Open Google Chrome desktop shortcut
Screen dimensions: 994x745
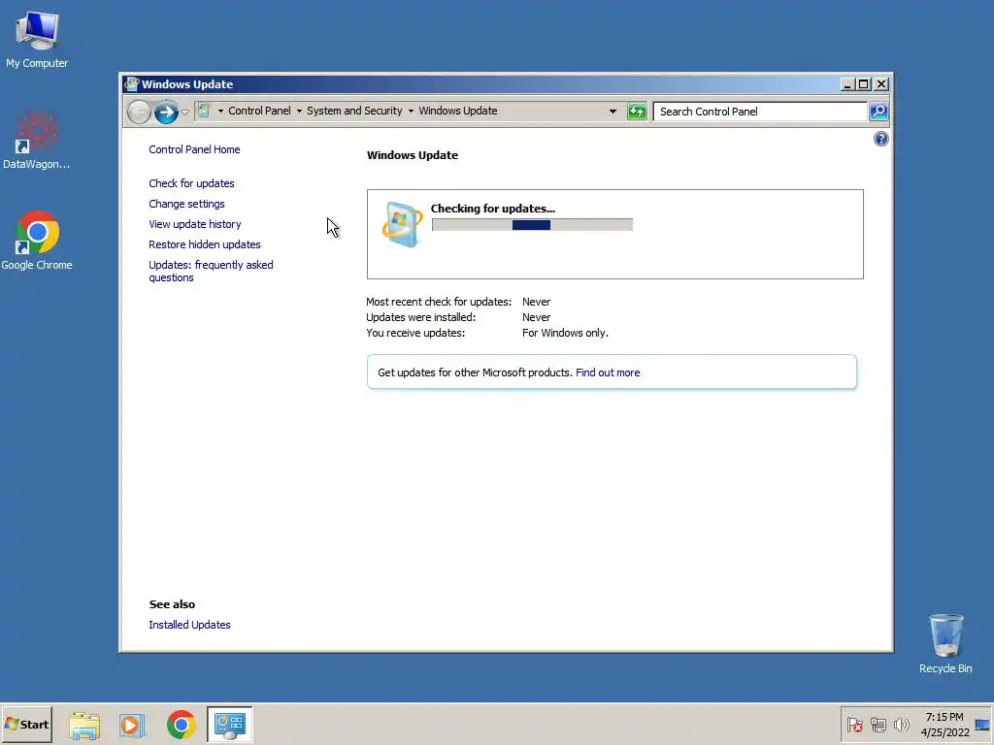click(x=37, y=241)
